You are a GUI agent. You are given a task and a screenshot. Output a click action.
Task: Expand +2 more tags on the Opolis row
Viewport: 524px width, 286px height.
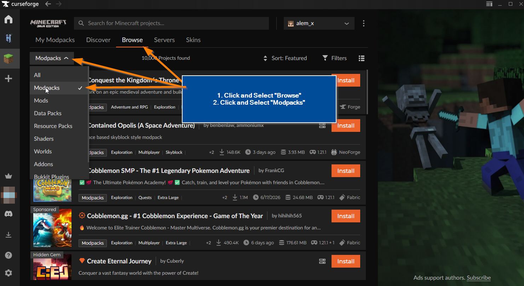tap(211, 152)
